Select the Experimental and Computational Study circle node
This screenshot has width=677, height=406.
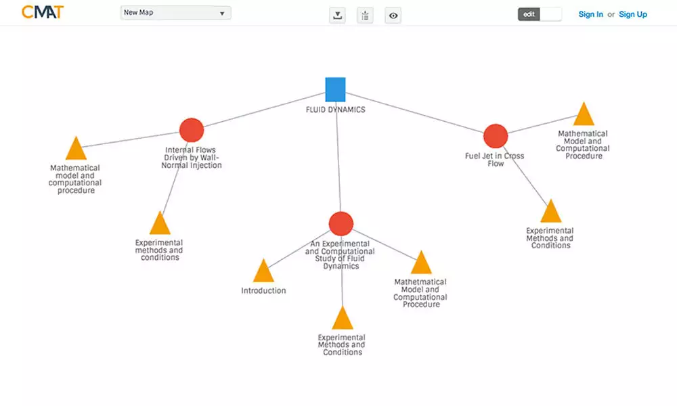(341, 223)
